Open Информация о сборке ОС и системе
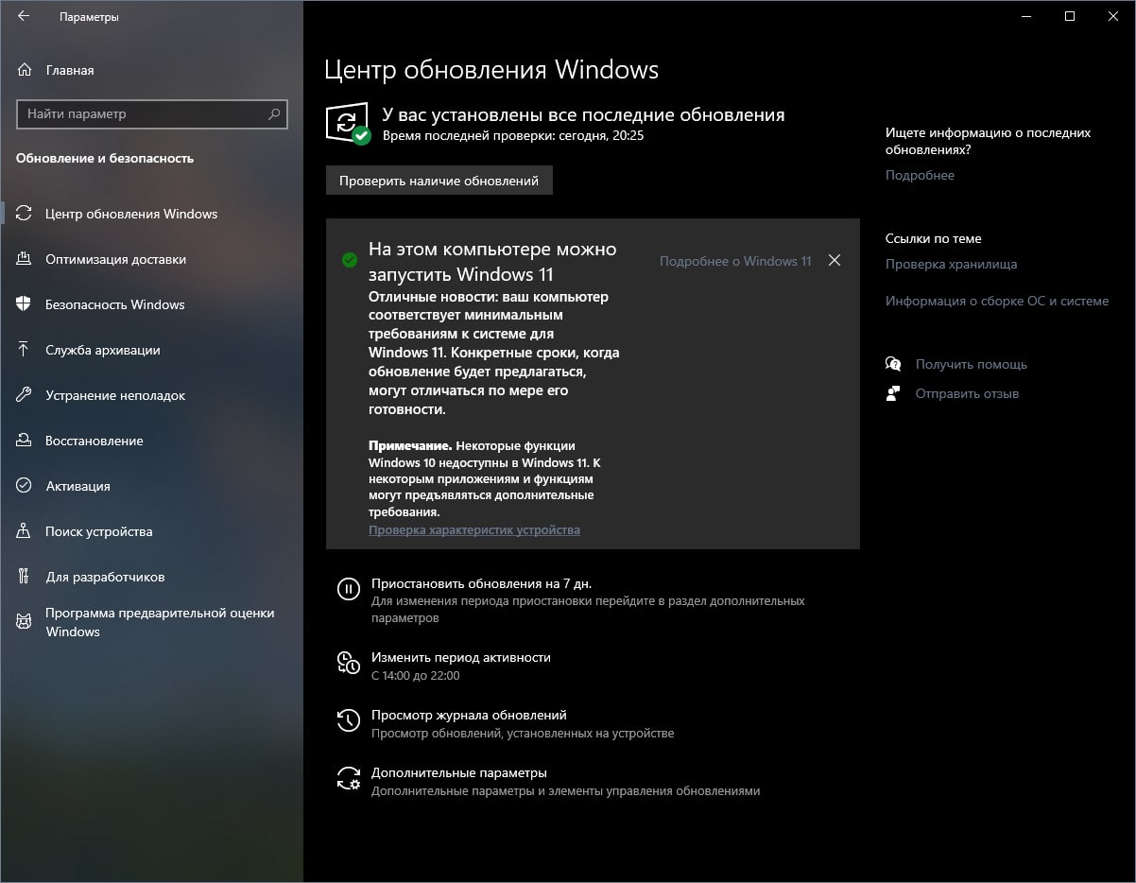Screen dimensions: 1136x883 click(997, 301)
